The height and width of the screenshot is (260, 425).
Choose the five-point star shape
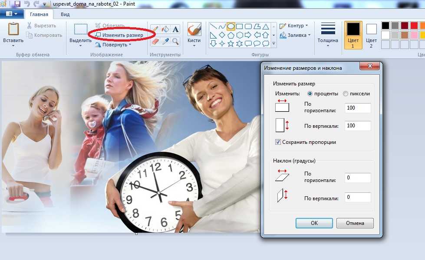click(231, 44)
